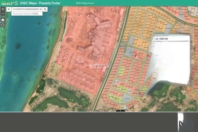Image resolution: width=198 pixels, height=132 pixels.
Task: Run search using the magnifier icon
Action: click(x=45, y=9)
